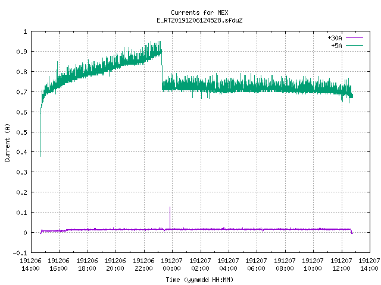
Task: Click the x-axis label '191207 08:00'
Action: [x=285, y=264]
